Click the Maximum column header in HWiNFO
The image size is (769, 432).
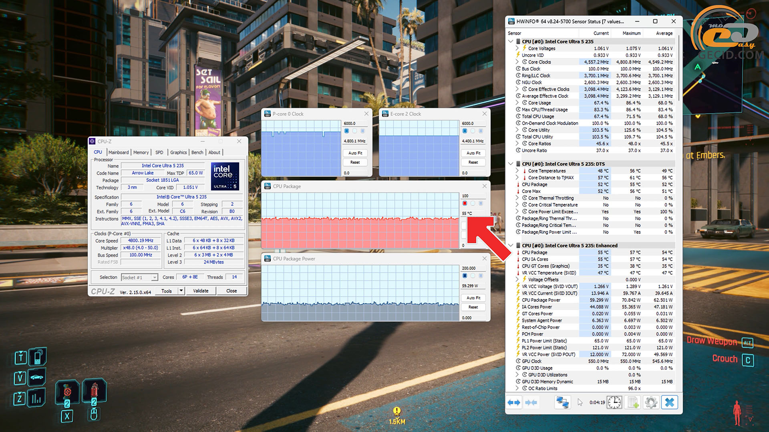pos(631,33)
